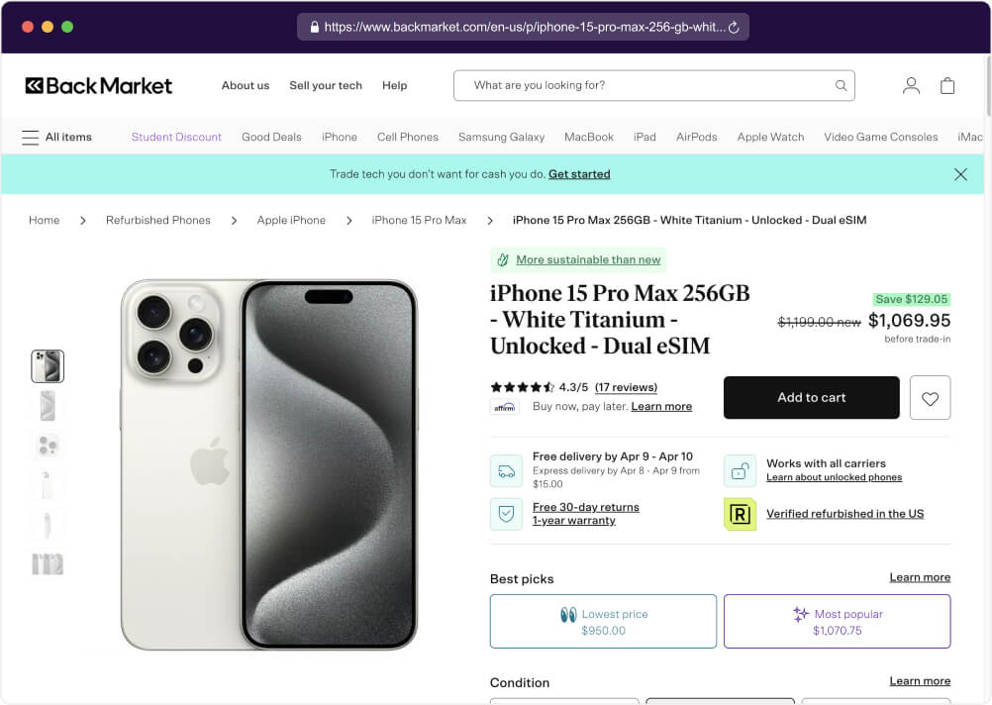The height and width of the screenshot is (705, 992).
Task: Select the Lowest price option
Action: pyautogui.click(x=603, y=622)
